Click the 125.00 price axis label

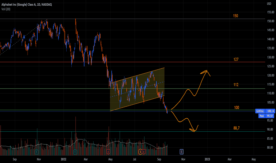tap(271, 66)
